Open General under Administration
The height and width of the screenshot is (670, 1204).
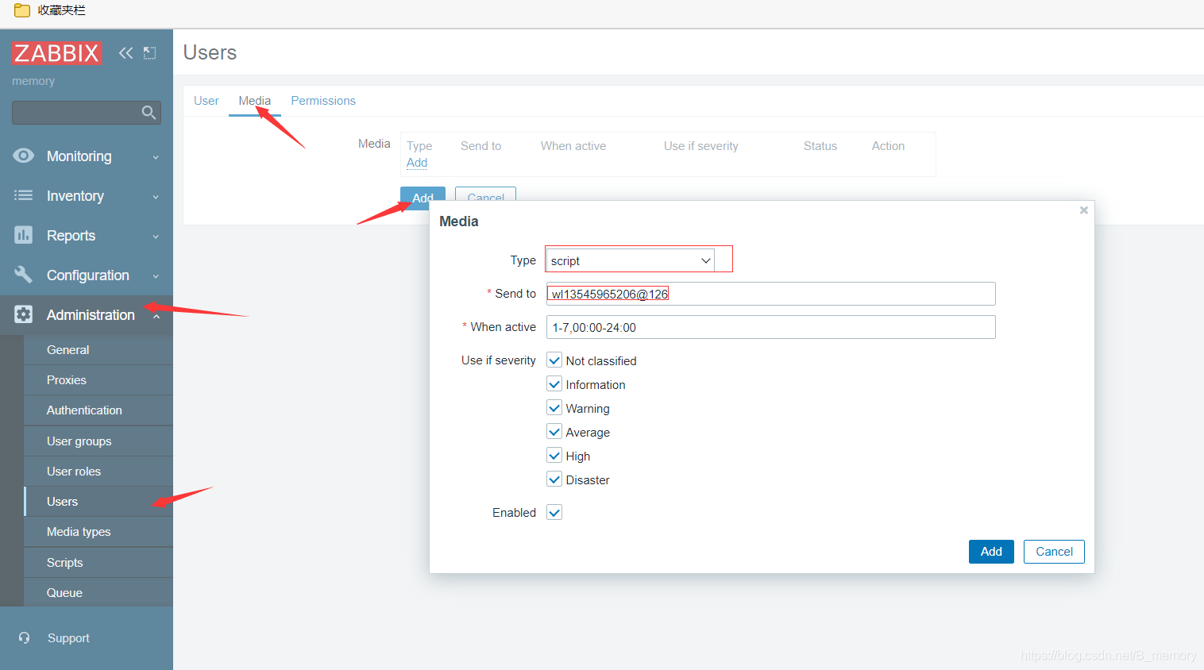98,350
